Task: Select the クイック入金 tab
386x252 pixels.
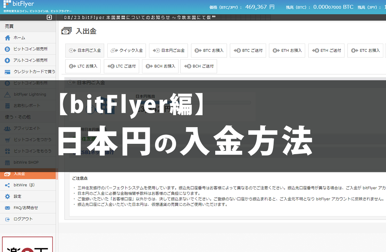Action: [127, 51]
